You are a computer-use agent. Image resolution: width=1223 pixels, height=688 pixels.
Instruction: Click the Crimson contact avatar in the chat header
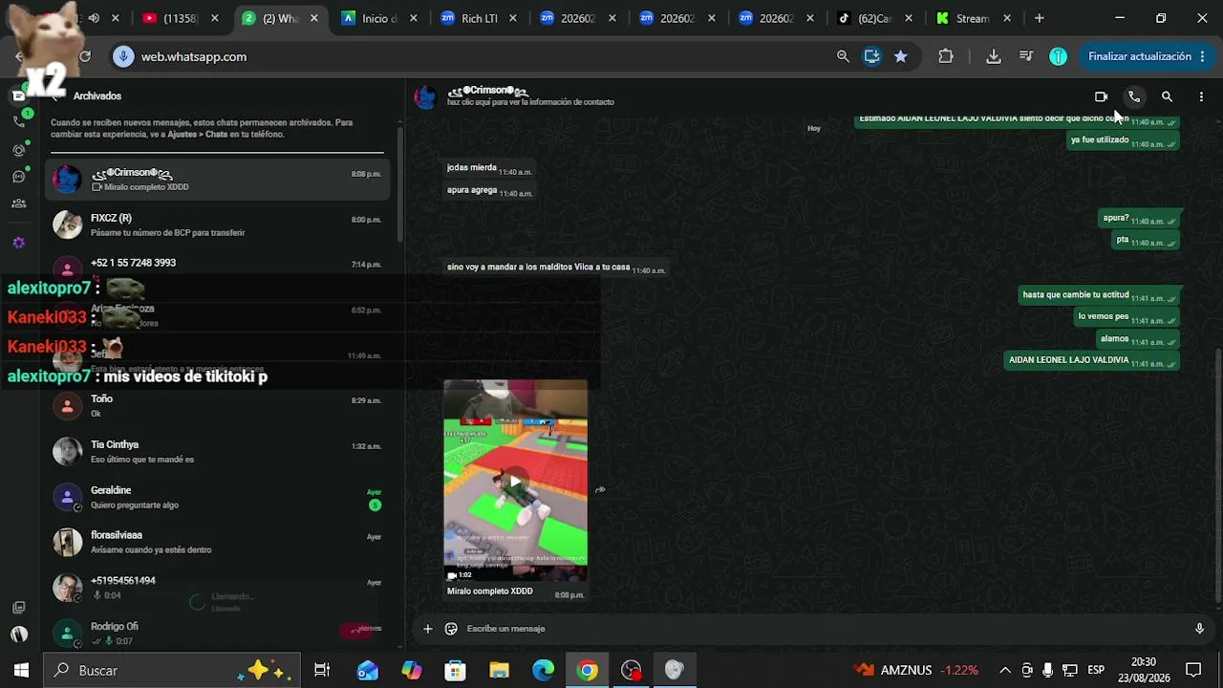[x=425, y=97]
